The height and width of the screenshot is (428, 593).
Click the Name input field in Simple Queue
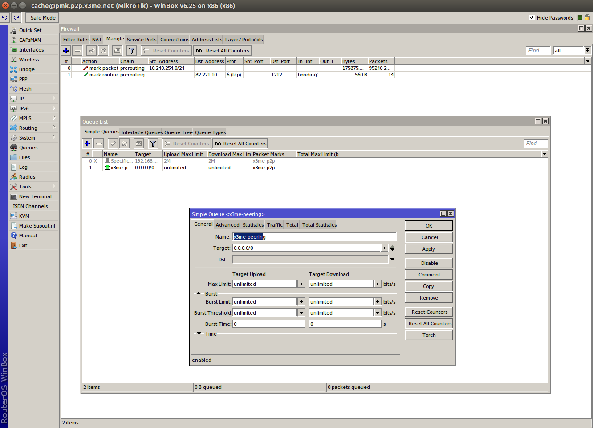[314, 237]
